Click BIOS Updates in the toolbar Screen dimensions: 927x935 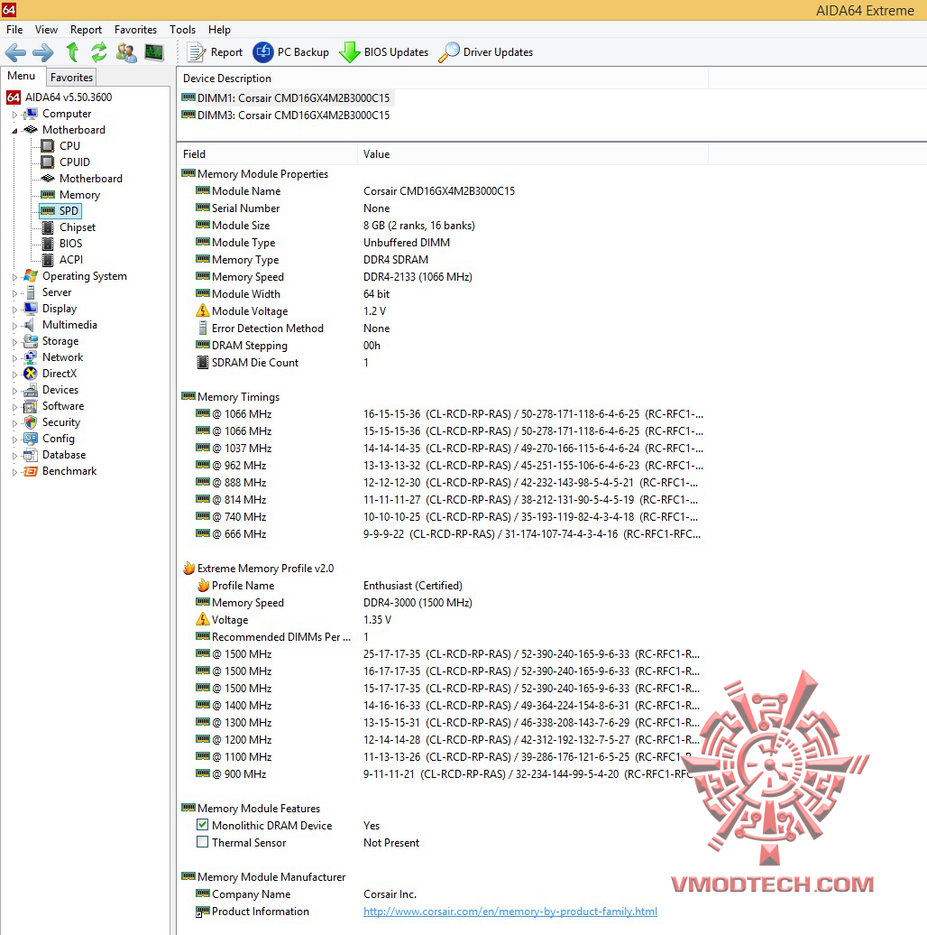[x=383, y=52]
